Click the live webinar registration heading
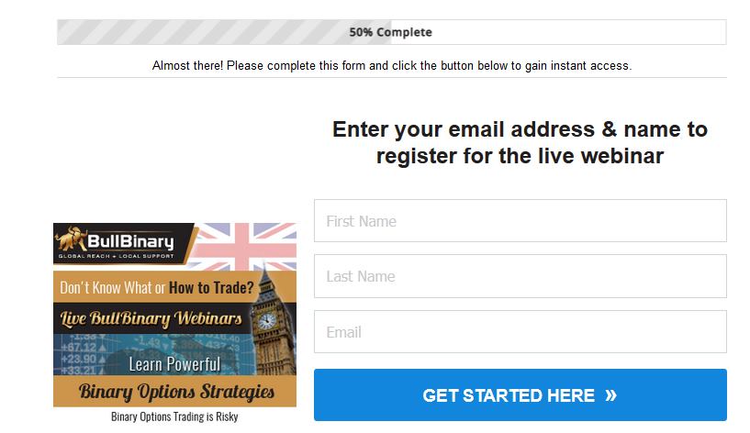This screenshot has height=433, width=750. [520, 142]
